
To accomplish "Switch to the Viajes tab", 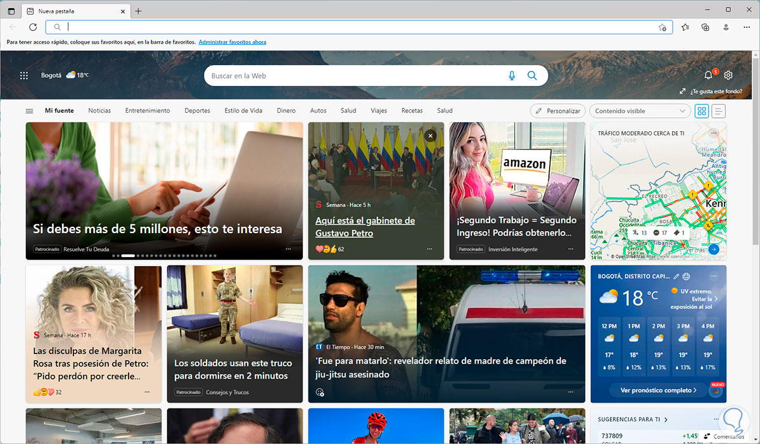I will coord(379,111).
